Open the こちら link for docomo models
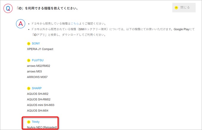The height and width of the screenshot is (130, 202). (75, 24)
